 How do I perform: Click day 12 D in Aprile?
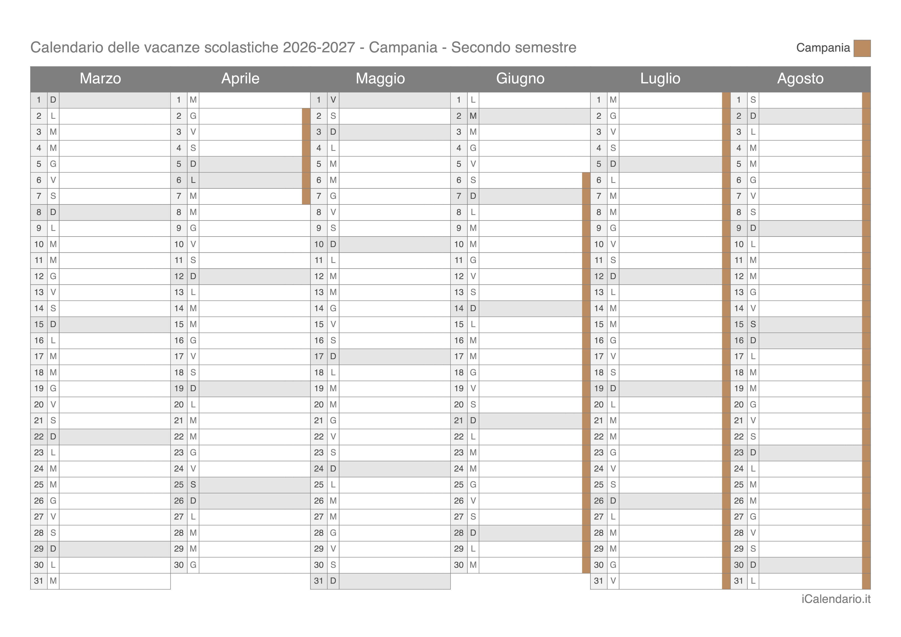(240, 277)
